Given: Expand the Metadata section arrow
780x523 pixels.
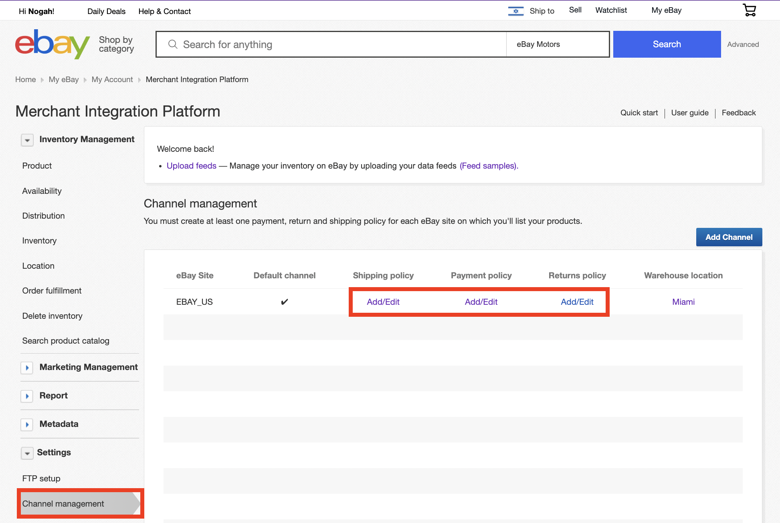Looking at the screenshot, I should (x=27, y=424).
